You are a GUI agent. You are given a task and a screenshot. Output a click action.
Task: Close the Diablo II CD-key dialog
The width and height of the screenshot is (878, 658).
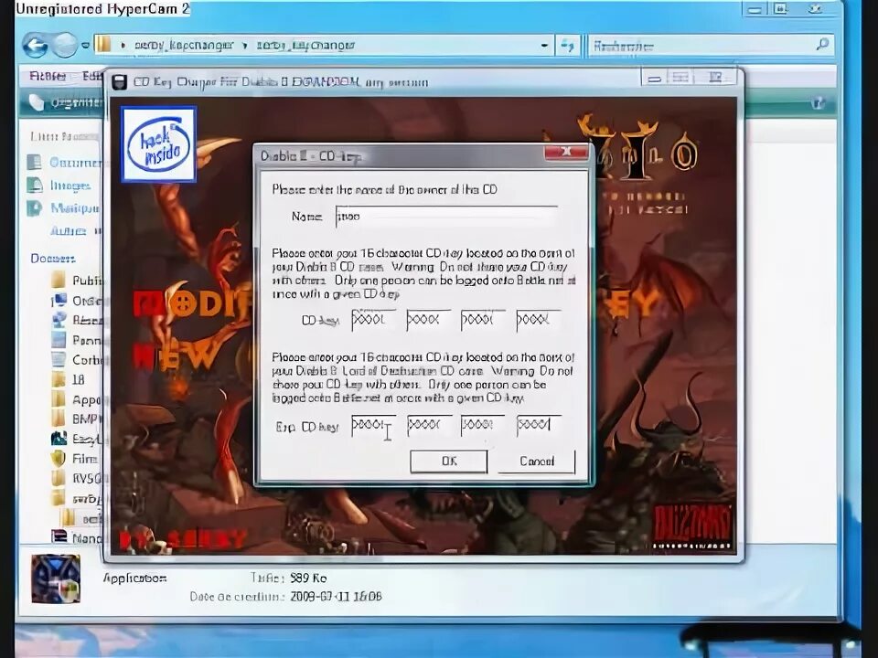pos(566,152)
